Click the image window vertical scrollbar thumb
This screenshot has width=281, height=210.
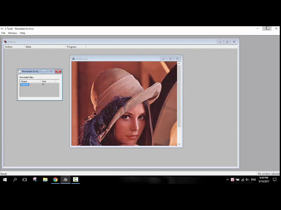tap(179, 96)
